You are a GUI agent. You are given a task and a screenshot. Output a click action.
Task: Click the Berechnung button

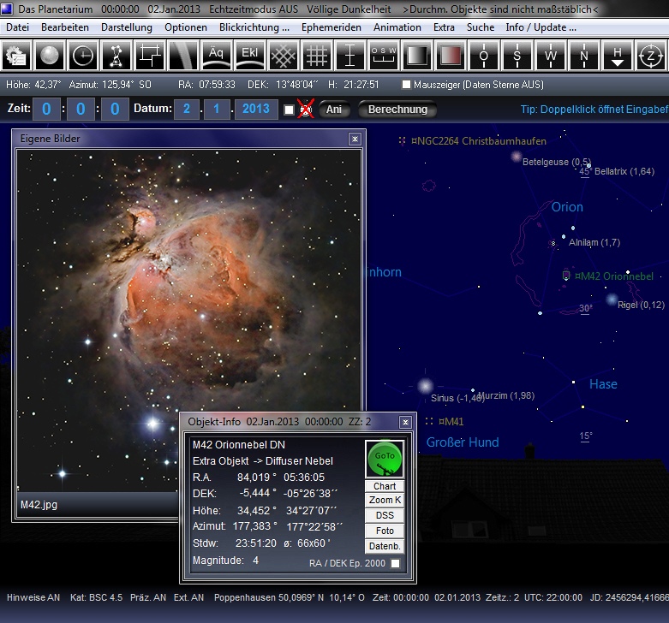pyautogui.click(x=397, y=110)
